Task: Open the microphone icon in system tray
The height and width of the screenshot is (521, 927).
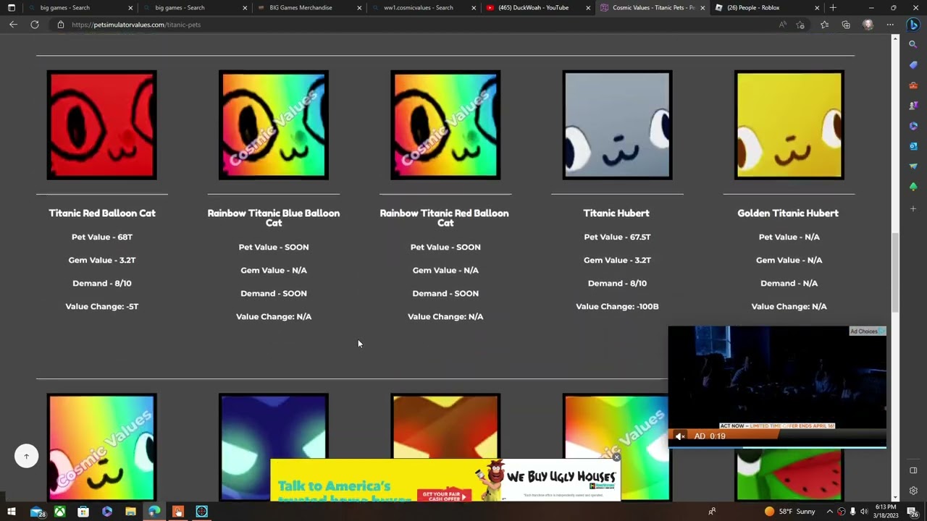Action: coord(852,512)
